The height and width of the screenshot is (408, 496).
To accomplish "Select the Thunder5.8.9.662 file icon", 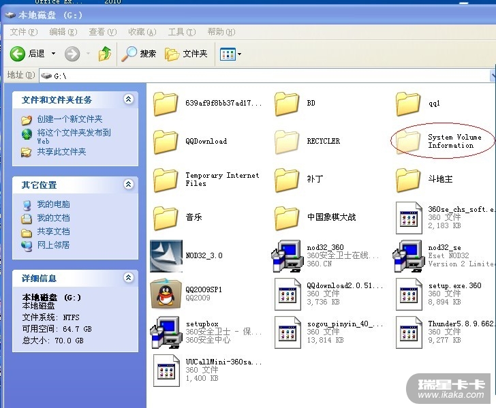I will [409, 332].
